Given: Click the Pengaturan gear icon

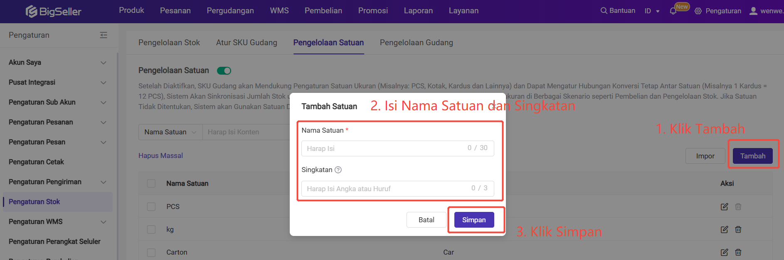Looking at the screenshot, I should (698, 11).
